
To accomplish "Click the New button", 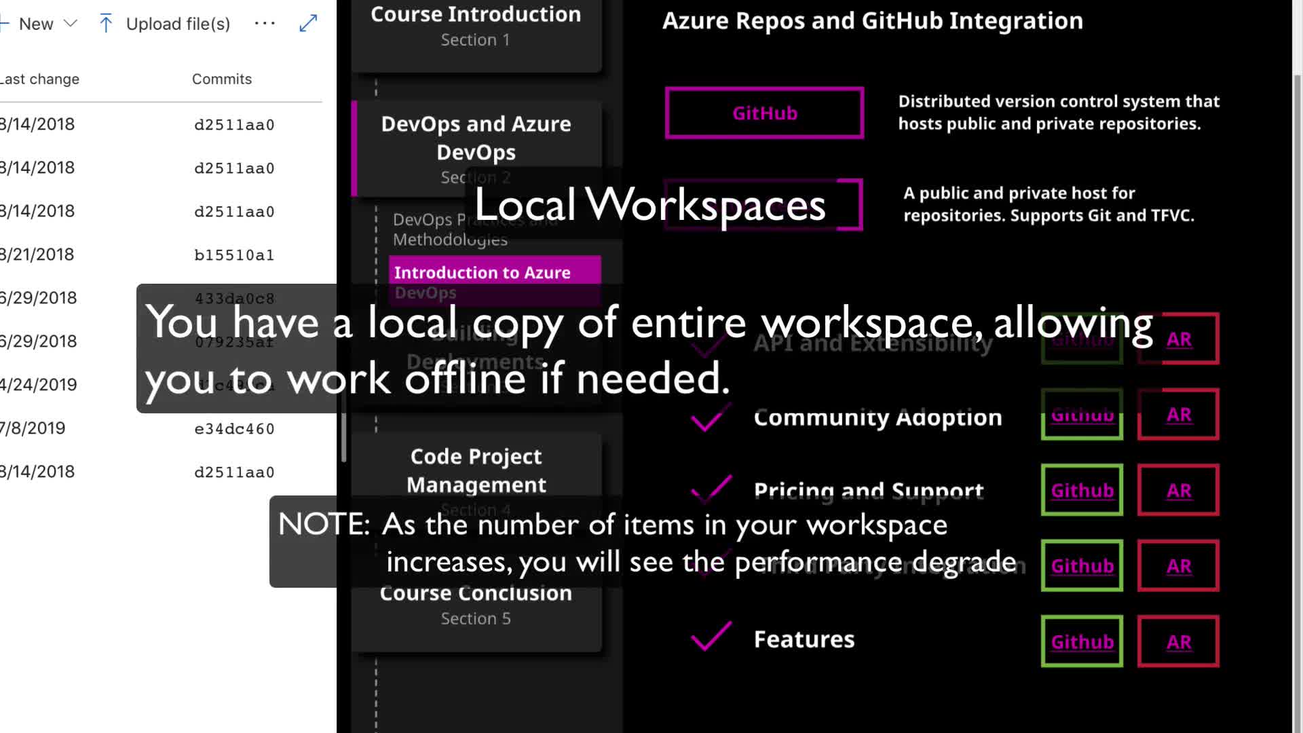I will [x=35, y=24].
